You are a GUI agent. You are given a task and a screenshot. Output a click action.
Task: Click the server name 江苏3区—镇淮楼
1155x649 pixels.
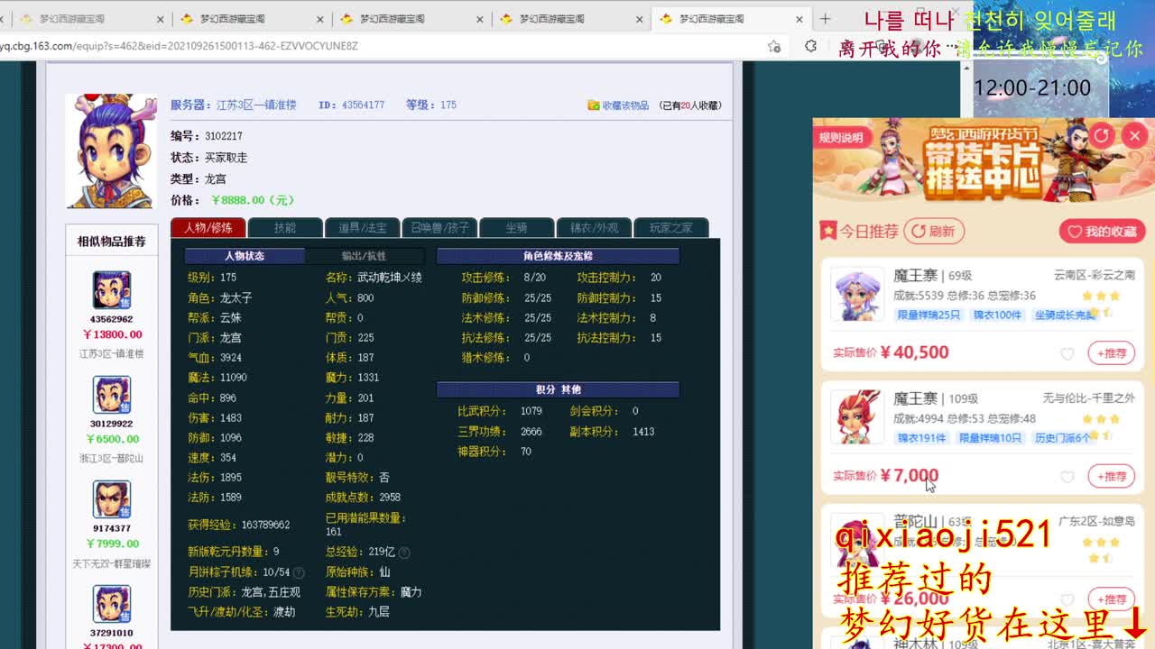(x=256, y=105)
